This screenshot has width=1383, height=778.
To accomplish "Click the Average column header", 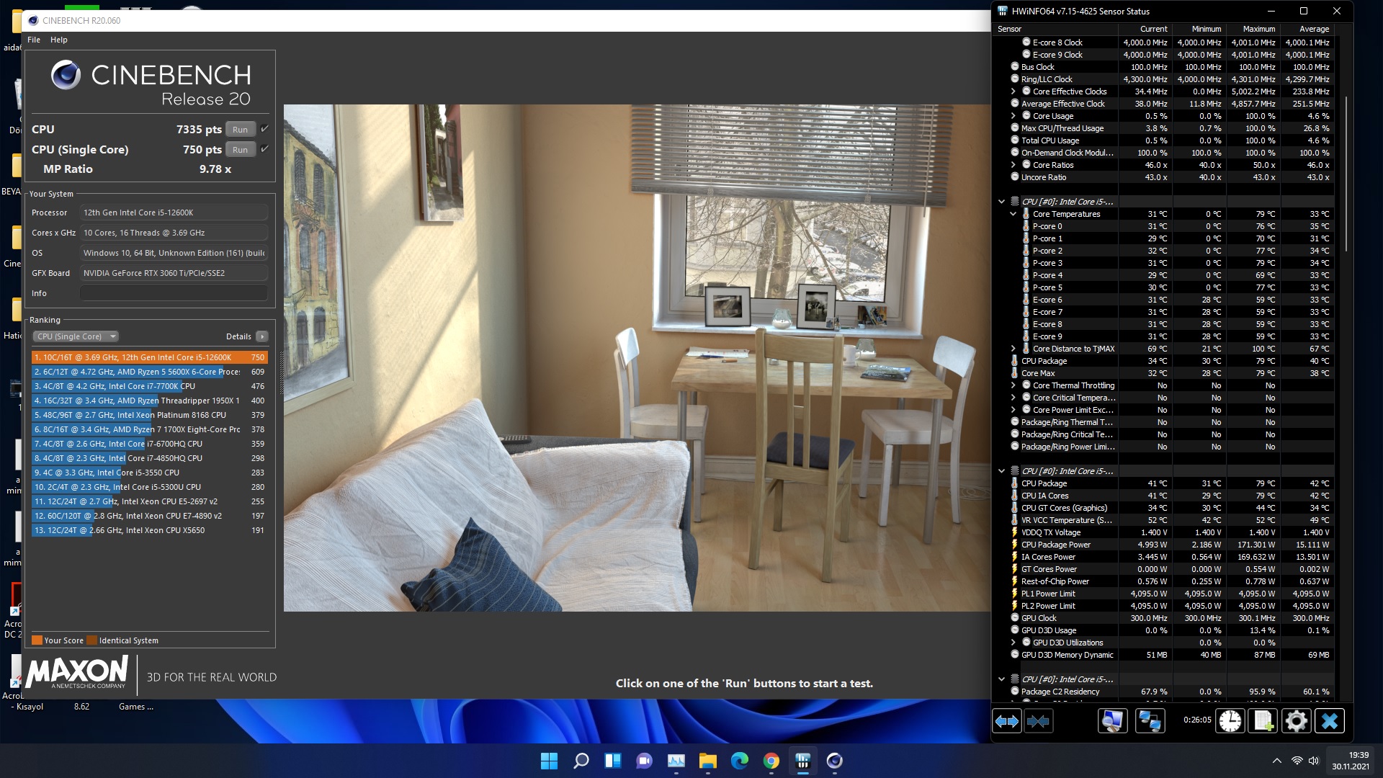I will 1307,29.
